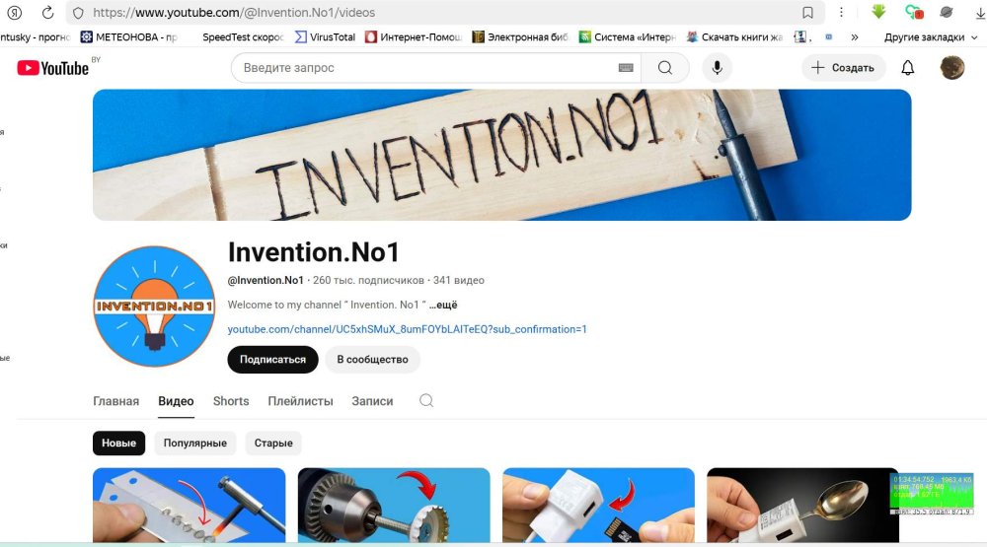Viewport: 987px width, 547px height.
Task: Show hidden bookmarks with the » chevron
Action: pos(854,37)
